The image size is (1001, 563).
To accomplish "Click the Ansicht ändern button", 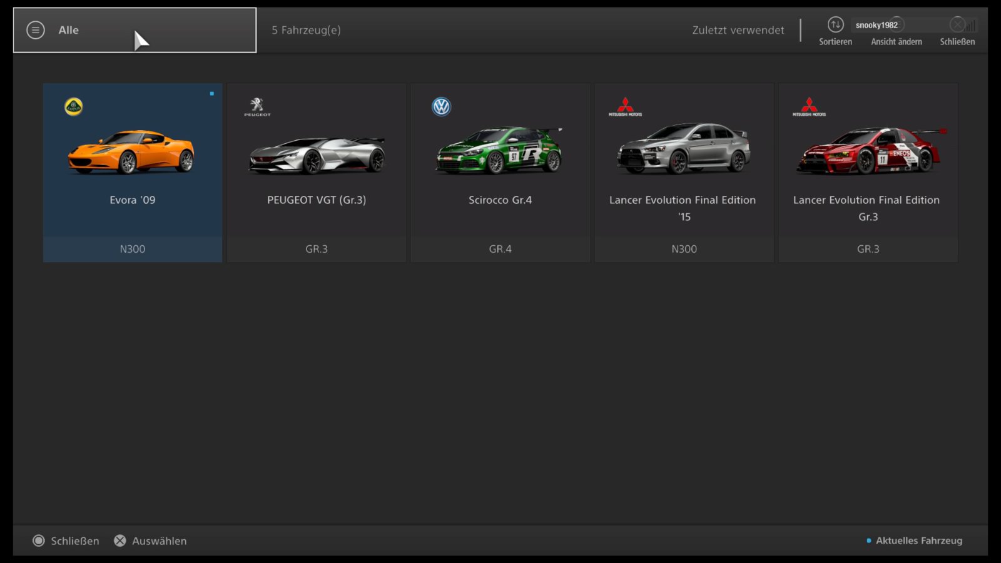I will (x=897, y=42).
